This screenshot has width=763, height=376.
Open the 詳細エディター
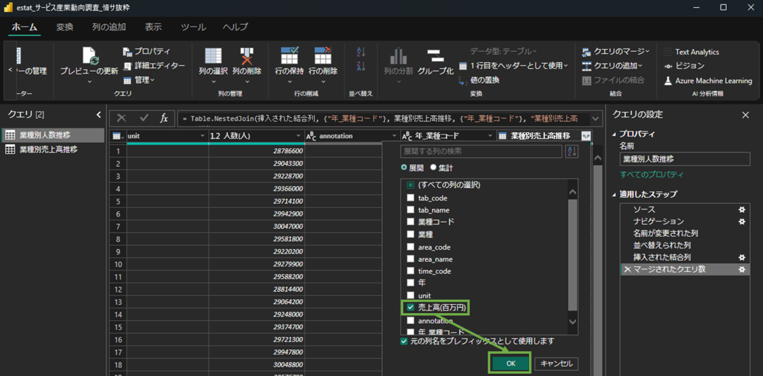[154, 65]
